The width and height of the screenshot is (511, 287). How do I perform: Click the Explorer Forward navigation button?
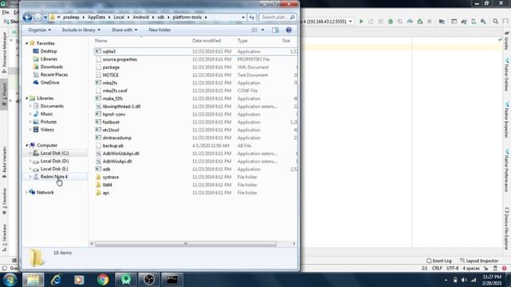(x=38, y=18)
